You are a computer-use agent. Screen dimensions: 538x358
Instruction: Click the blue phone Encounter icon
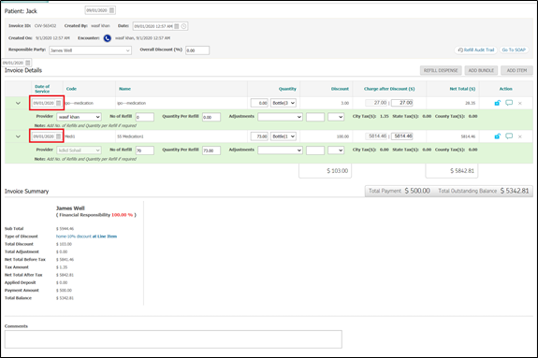point(108,38)
